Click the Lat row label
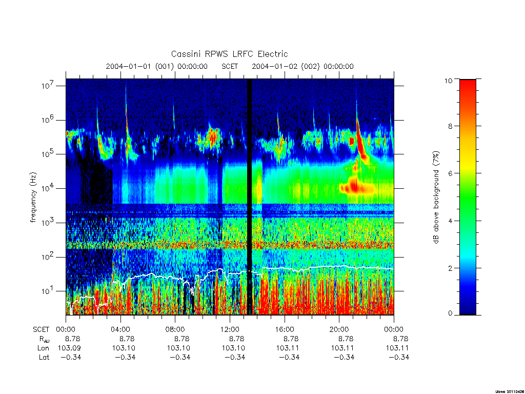 (x=44, y=357)
